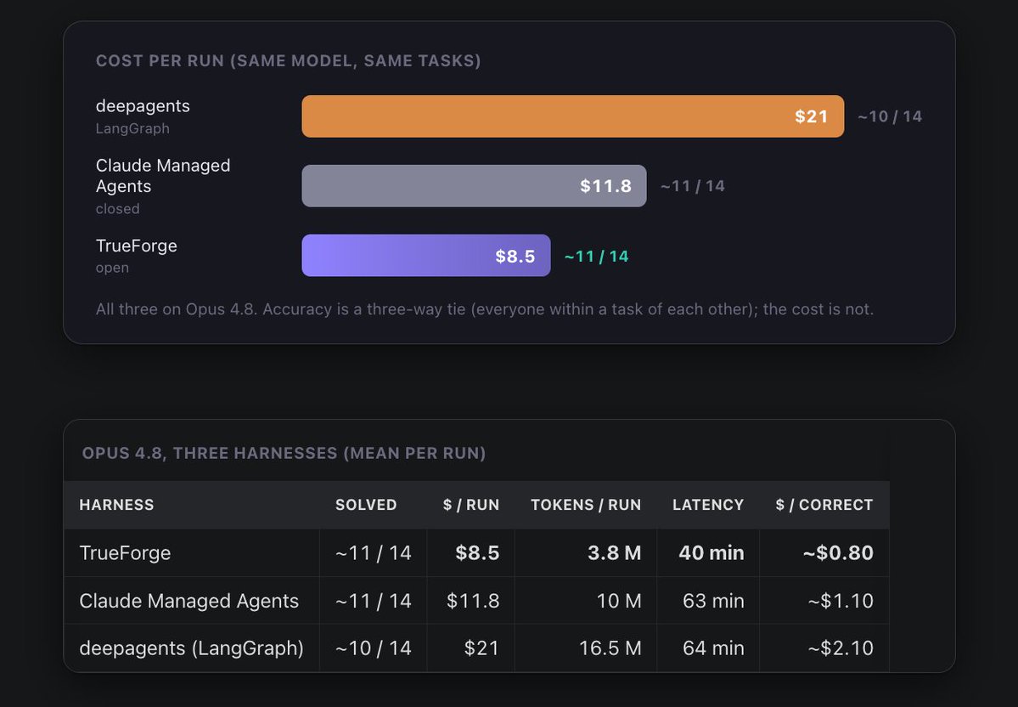
Task: Click the 'All three on Opus 4.8' caption
Action: (484, 308)
